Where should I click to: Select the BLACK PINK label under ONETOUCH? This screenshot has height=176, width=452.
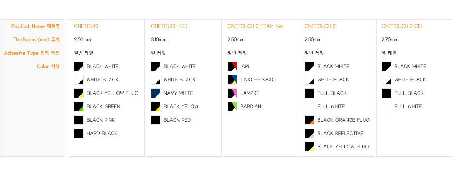click(101, 120)
